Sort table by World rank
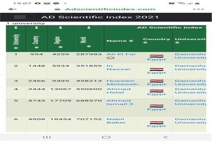Screen dimensions: 212x141 (x=89, y=46)
